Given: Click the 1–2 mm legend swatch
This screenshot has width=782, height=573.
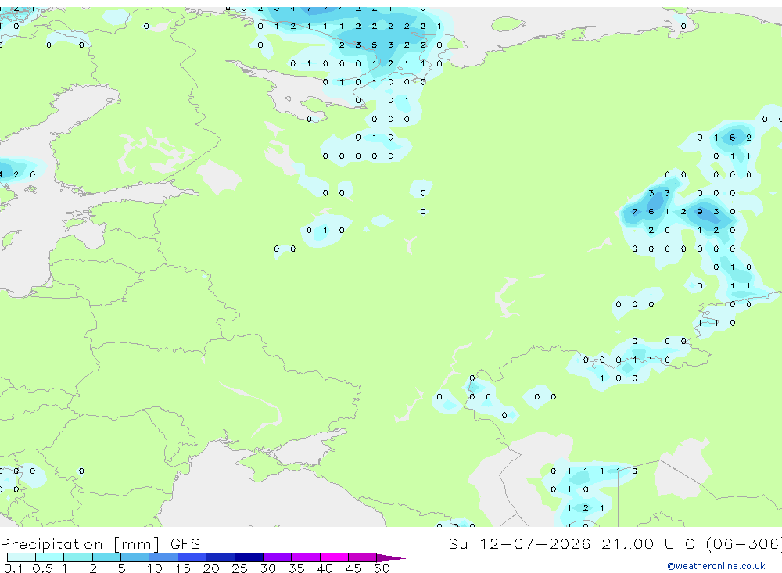Looking at the screenshot, I should pos(78,557).
